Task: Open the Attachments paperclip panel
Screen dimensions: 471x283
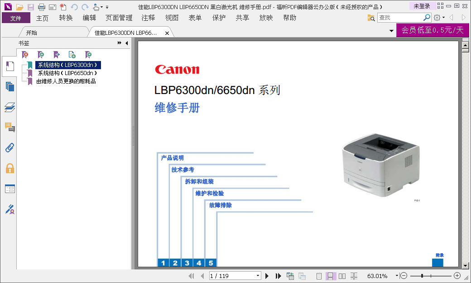Action: tap(10, 148)
